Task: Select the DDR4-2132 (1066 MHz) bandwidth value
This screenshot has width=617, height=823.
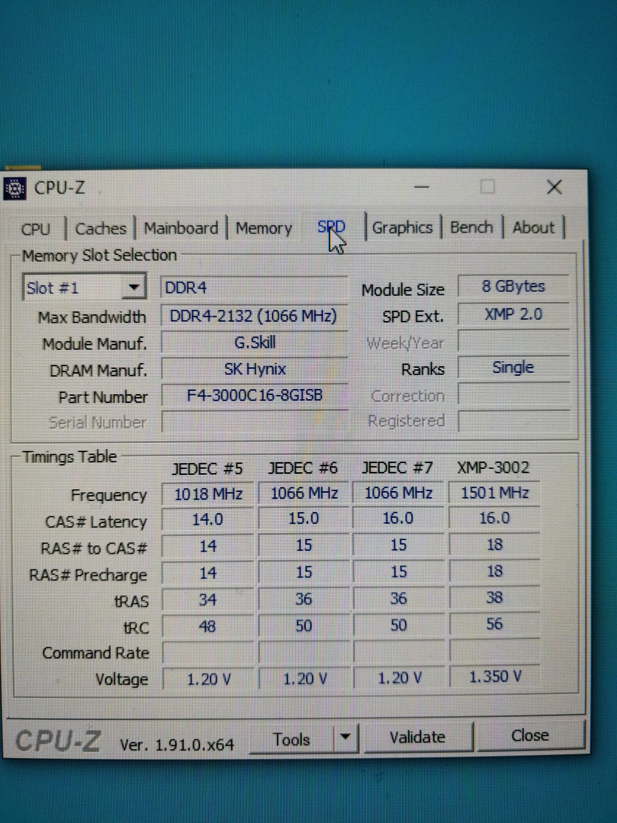Action: [x=254, y=315]
